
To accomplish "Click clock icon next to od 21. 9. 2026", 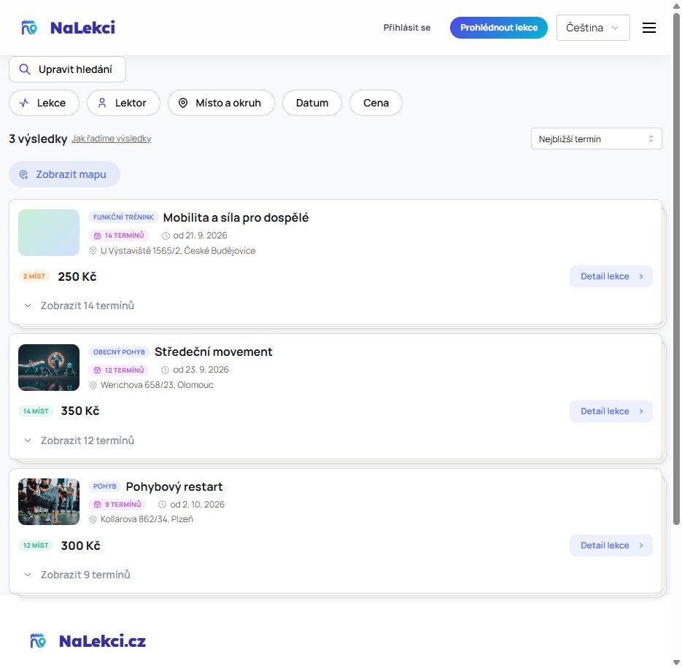I will [166, 236].
